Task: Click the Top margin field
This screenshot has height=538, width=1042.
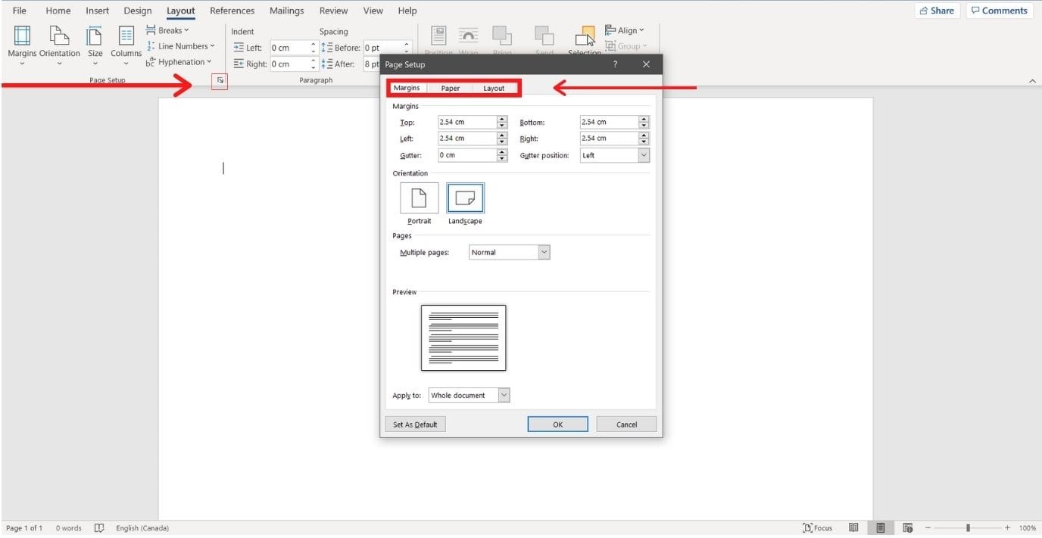Action: coord(467,122)
